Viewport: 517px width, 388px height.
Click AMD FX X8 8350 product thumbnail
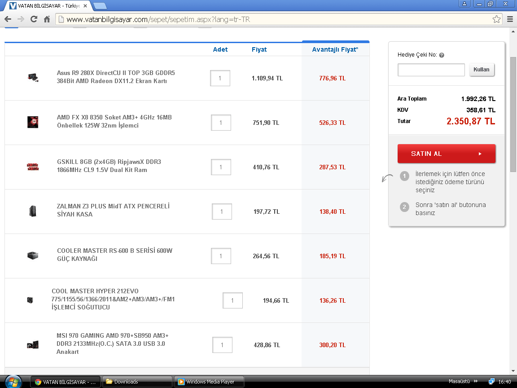[33, 122]
